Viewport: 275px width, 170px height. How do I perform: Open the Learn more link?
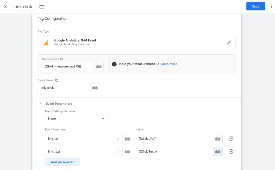(169, 64)
